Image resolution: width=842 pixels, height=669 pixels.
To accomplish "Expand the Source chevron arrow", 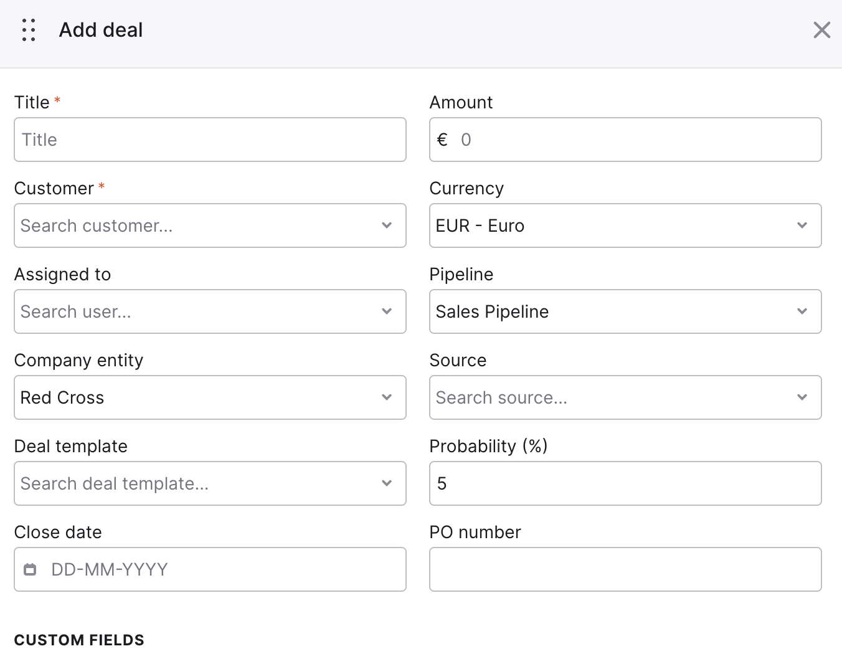I will (802, 397).
